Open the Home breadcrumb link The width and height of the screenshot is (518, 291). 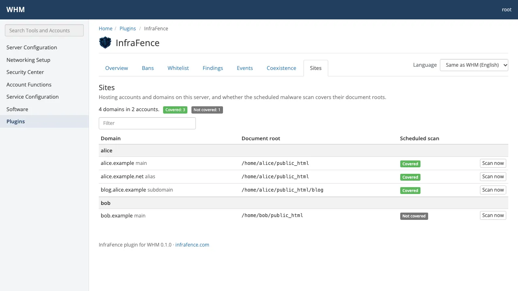tap(106, 29)
